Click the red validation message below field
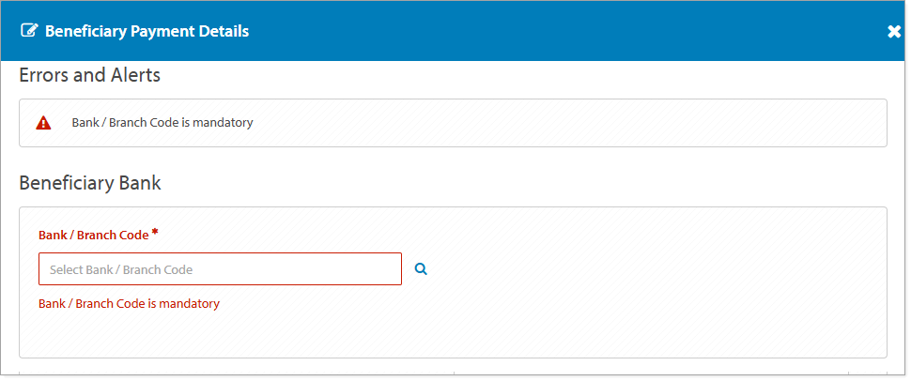This screenshot has width=911, height=381. (129, 304)
